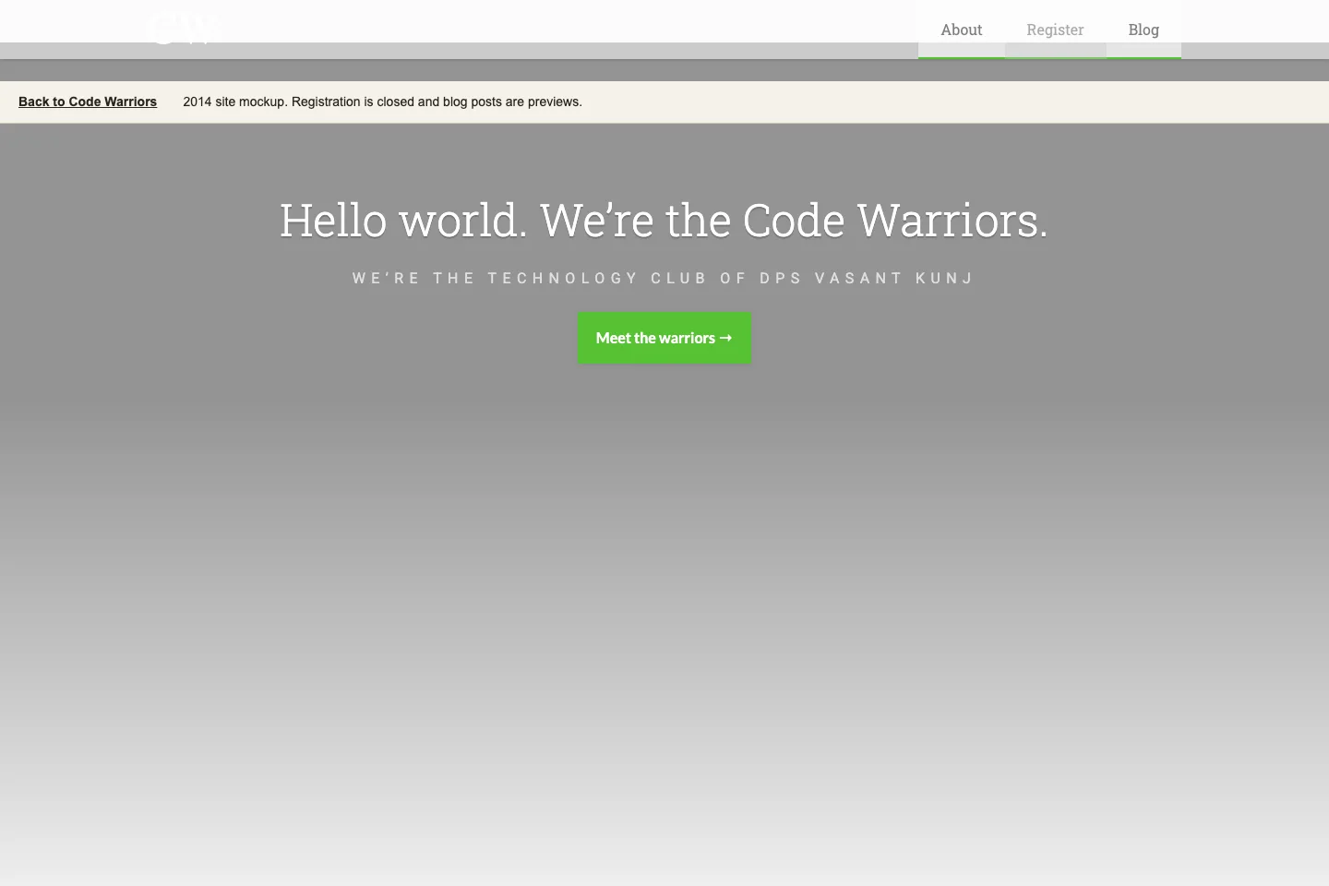1329x886 pixels.
Task: Select the 2014 site mockup notice text
Action: point(382,102)
